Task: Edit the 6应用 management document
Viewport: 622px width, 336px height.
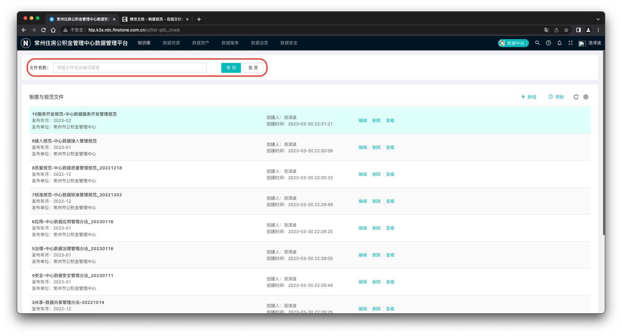Action: tap(363, 228)
